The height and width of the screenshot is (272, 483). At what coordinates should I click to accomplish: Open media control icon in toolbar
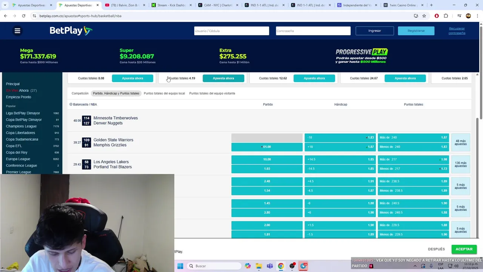[459, 16]
